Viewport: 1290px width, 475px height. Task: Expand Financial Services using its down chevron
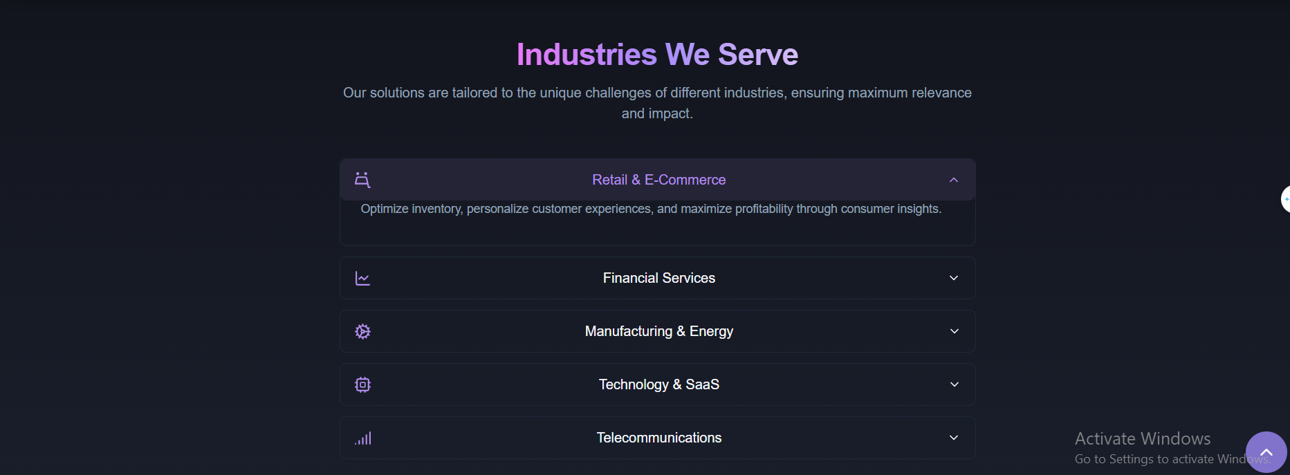tap(954, 278)
